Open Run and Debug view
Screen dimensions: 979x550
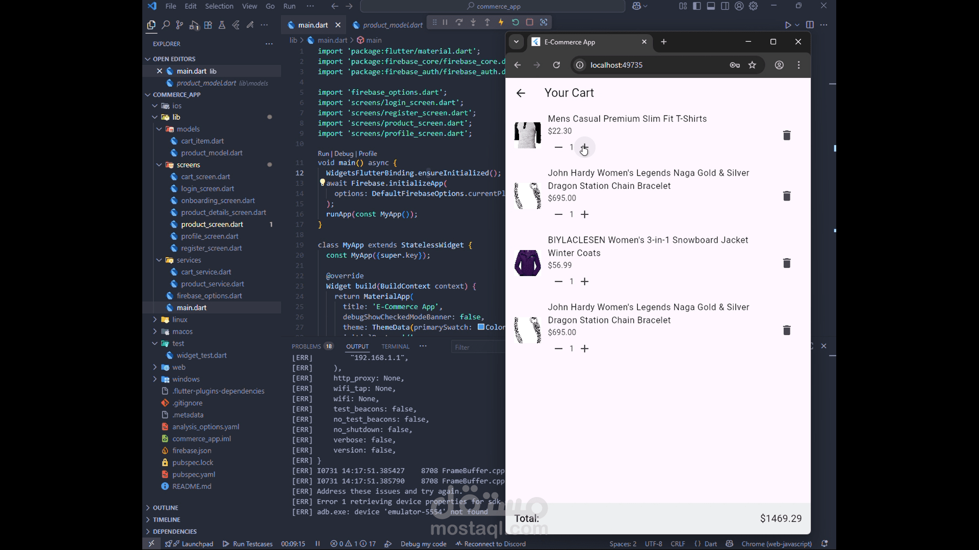tap(194, 25)
